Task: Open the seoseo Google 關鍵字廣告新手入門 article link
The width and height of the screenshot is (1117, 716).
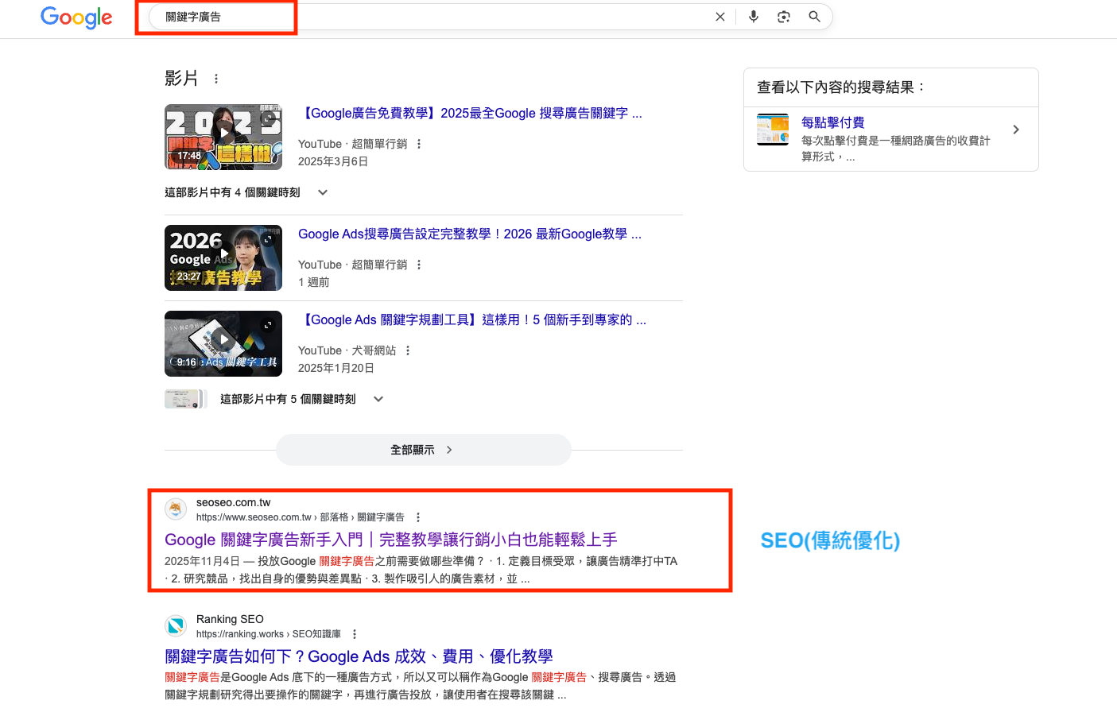Action: coord(390,540)
